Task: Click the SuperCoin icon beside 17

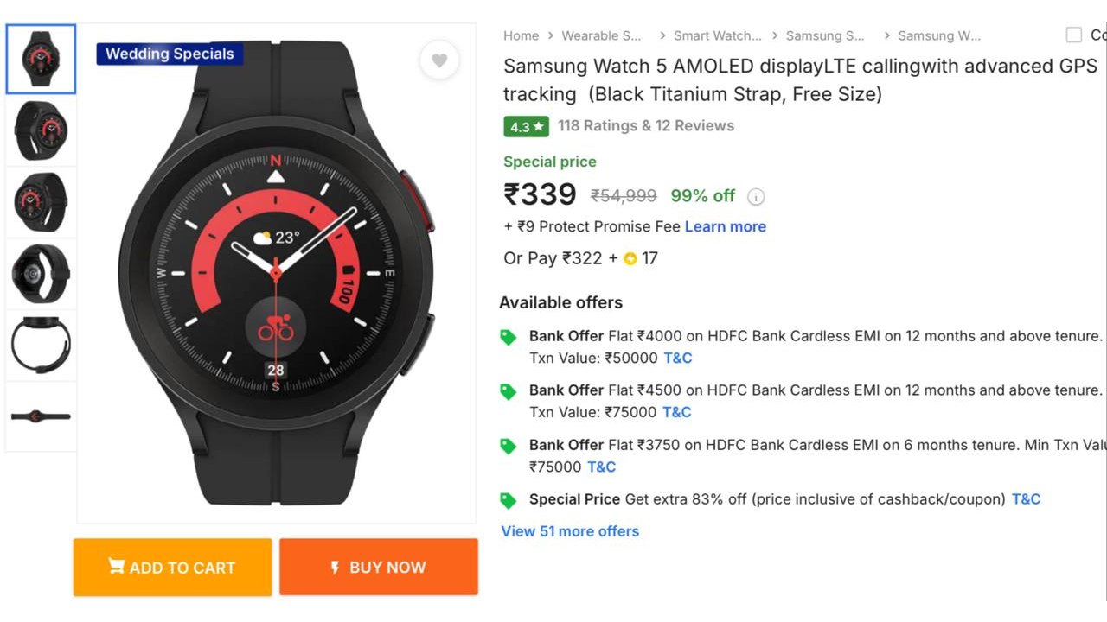Action: pyautogui.click(x=630, y=258)
